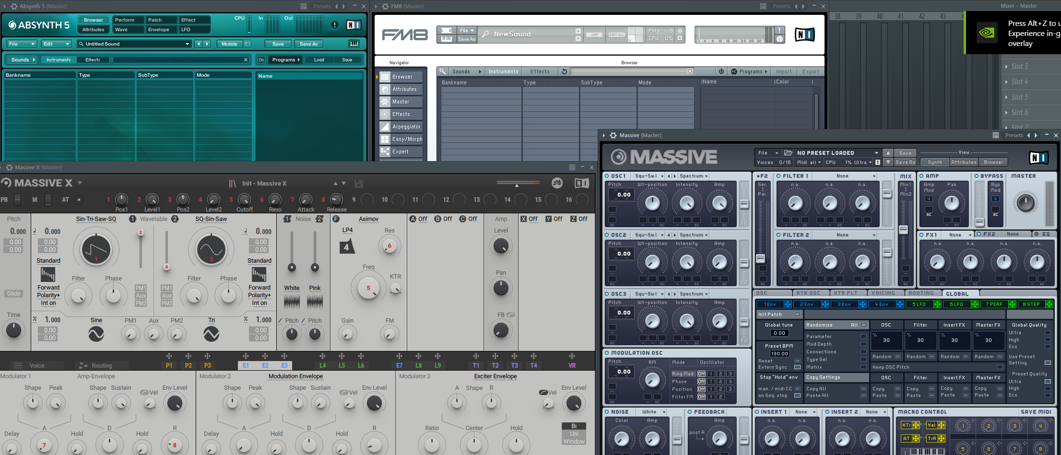The image size is (1061, 455).
Task: Click the Noise 1 level slider in Massive X
Action: coord(292,267)
